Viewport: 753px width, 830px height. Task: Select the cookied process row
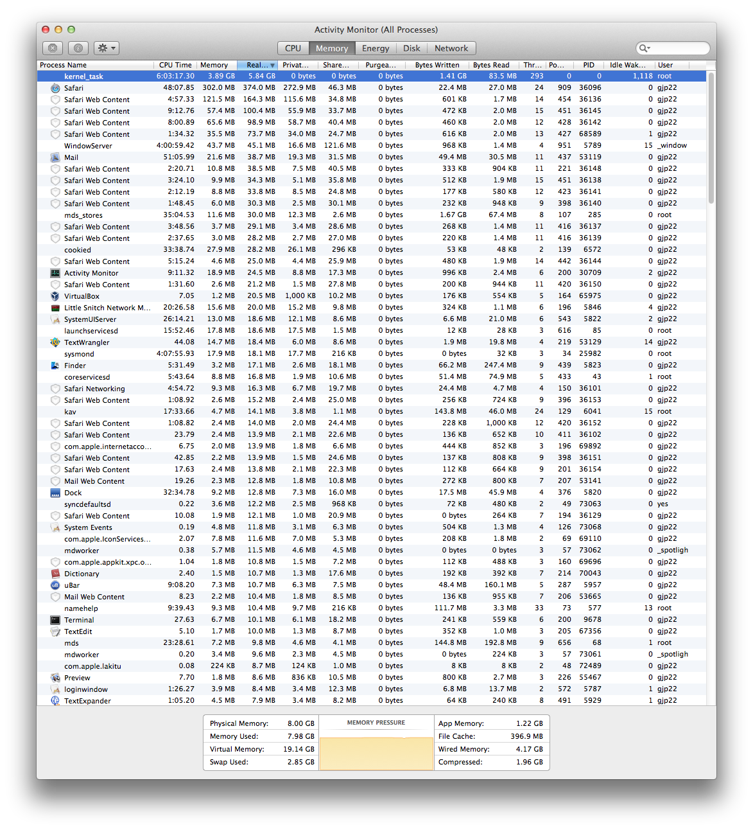[371, 250]
